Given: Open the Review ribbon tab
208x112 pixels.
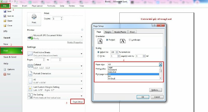Looking at the screenshot, I should point(72,6).
